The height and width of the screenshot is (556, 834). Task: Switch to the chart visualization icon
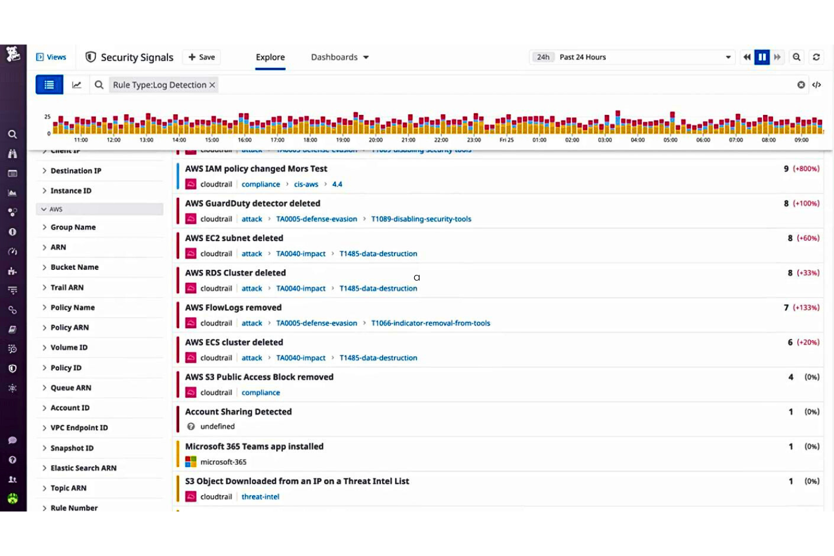pyautogui.click(x=77, y=84)
